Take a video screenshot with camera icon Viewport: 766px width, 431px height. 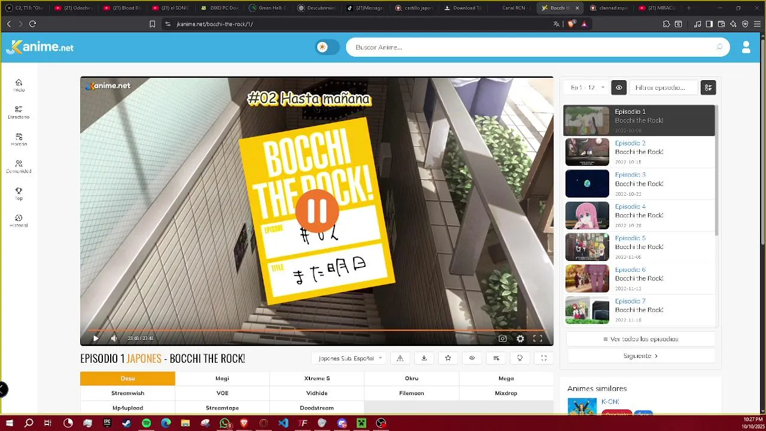[503, 338]
